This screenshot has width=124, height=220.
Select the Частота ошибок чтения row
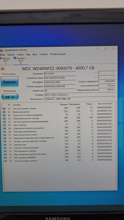[59, 108]
